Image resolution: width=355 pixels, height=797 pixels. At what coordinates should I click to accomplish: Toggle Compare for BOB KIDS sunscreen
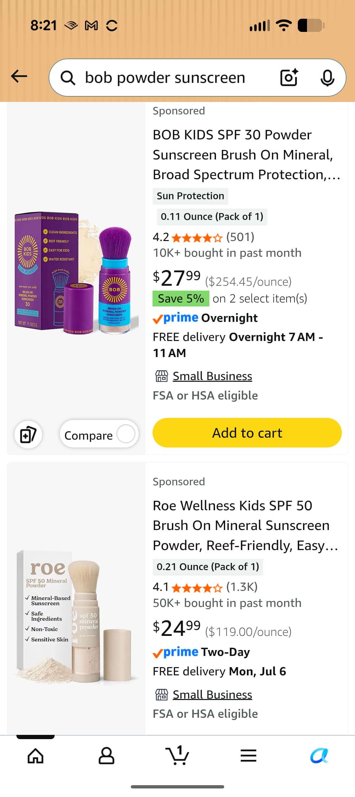[x=99, y=434]
